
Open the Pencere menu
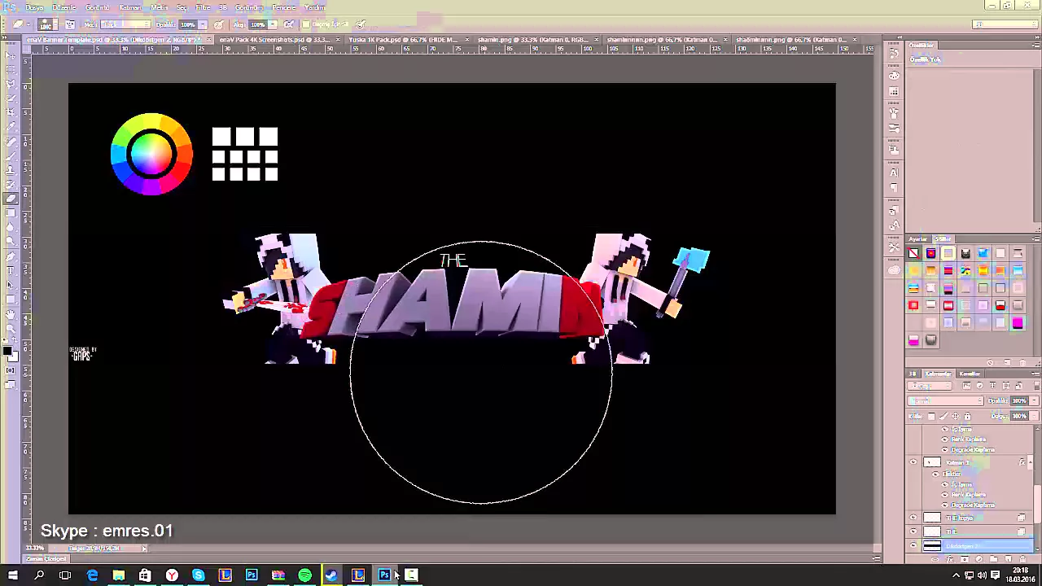(284, 7)
